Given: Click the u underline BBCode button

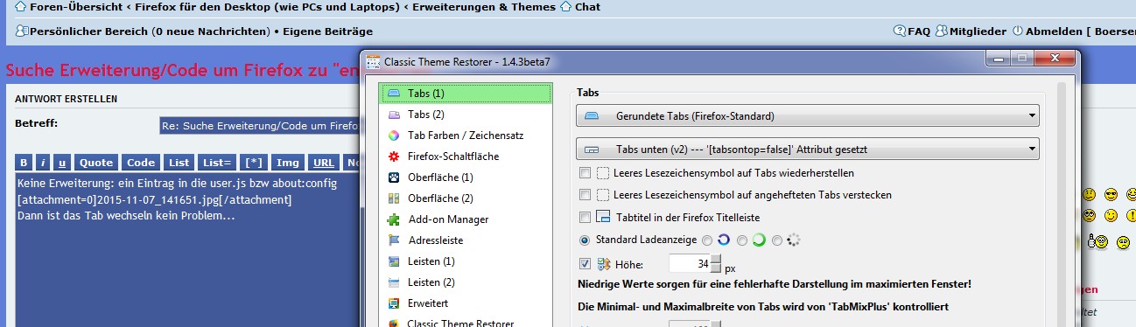Looking at the screenshot, I should coord(63,163).
